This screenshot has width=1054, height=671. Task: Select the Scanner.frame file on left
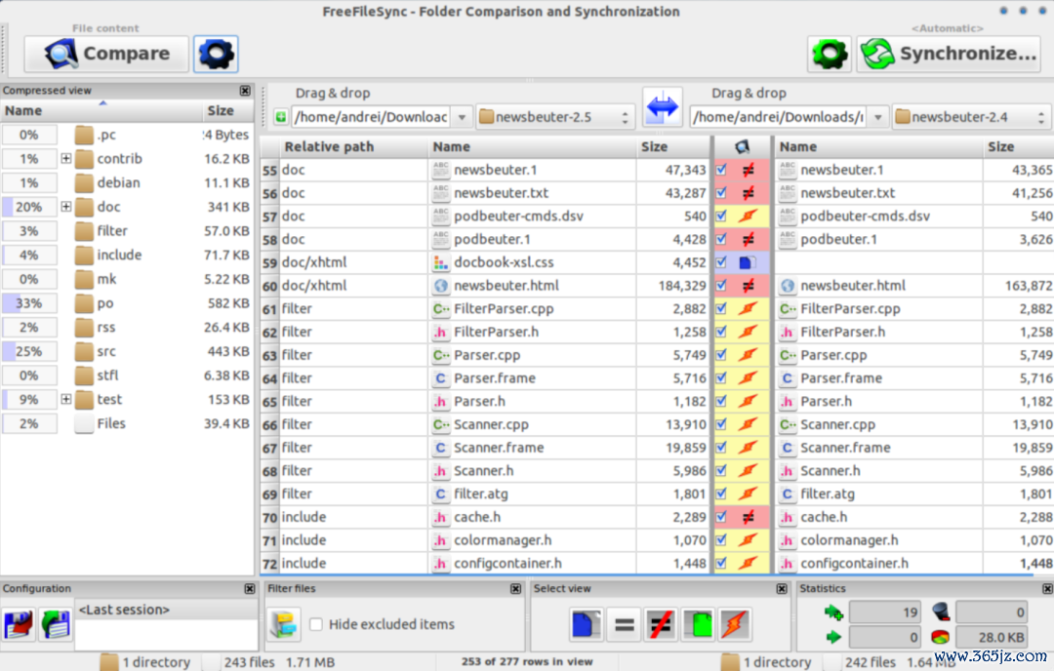[x=499, y=448]
